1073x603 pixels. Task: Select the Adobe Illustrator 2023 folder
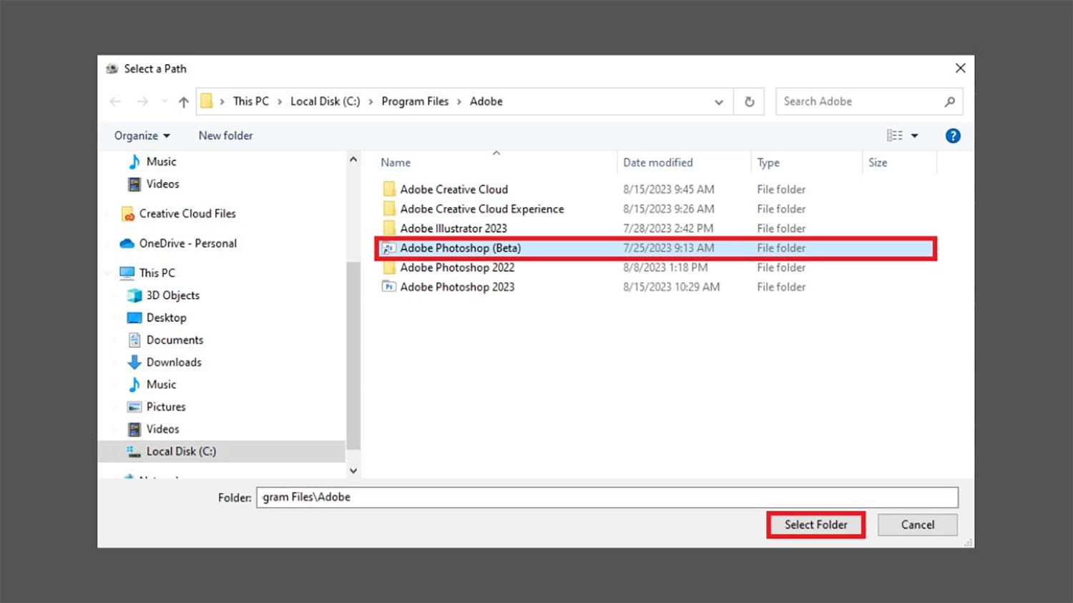(x=453, y=229)
